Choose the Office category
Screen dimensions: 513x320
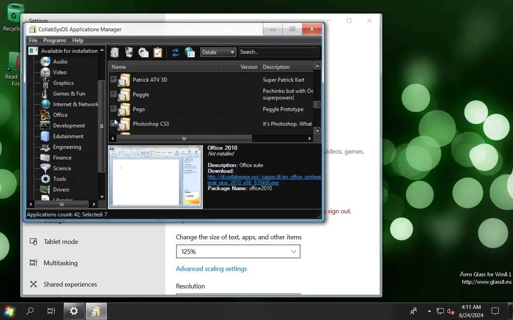(60, 115)
